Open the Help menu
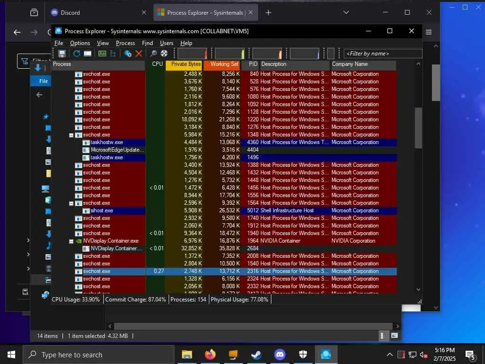This screenshot has width=485, height=364. 186,43
